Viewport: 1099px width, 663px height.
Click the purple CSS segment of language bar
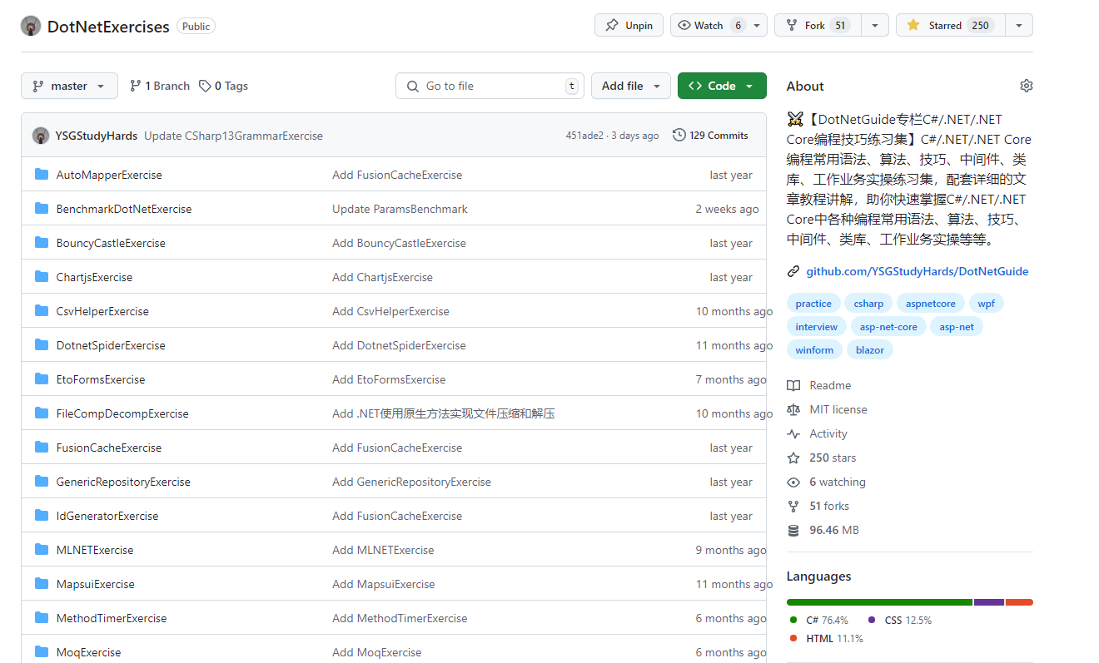[x=989, y=601]
